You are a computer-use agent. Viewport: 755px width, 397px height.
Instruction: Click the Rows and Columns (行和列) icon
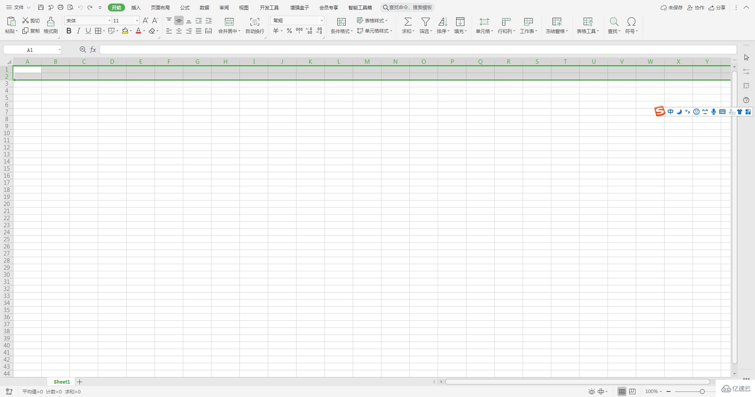[506, 21]
